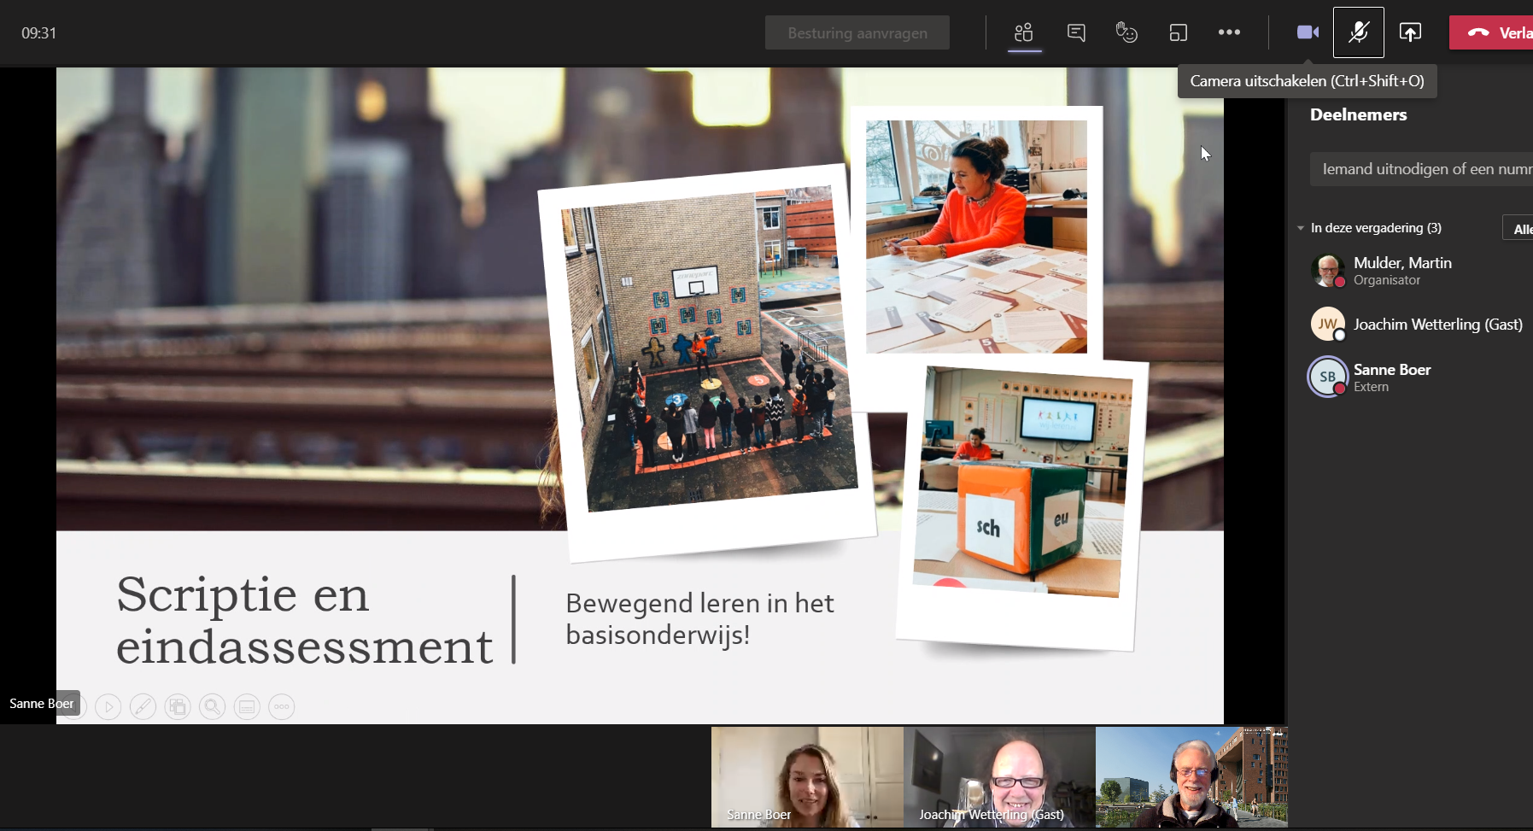Image resolution: width=1533 pixels, height=831 pixels.
Task: Unmute the microphone
Action: [1359, 32]
